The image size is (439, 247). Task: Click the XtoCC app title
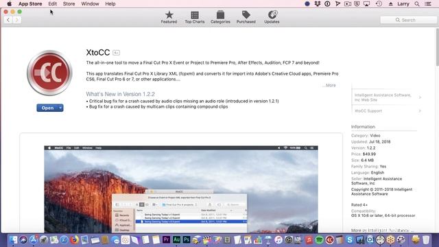tap(98, 52)
